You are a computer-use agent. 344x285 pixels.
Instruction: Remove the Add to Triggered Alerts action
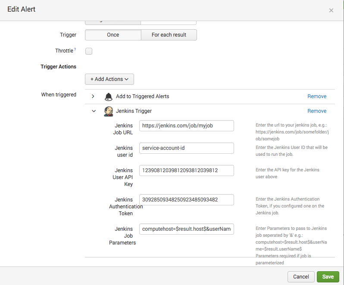click(317, 96)
